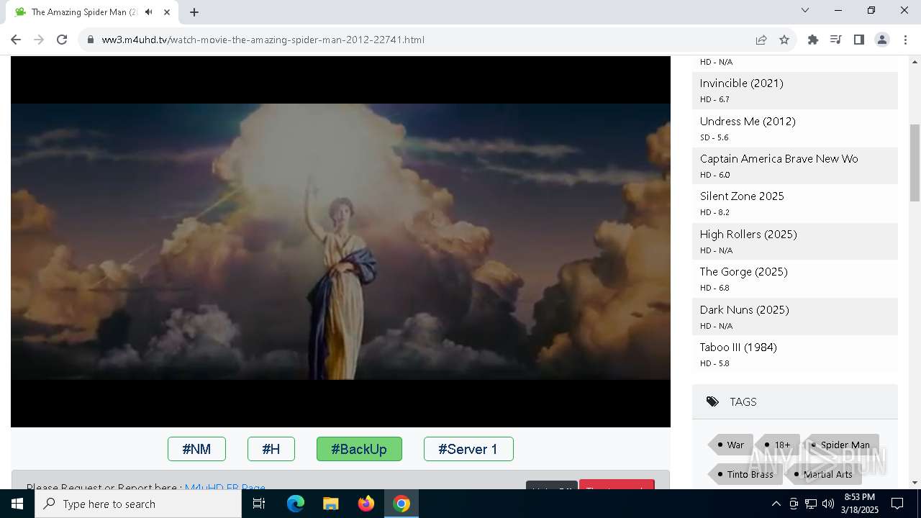
Task: Click the address bar URL
Action: tap(263, 40)
